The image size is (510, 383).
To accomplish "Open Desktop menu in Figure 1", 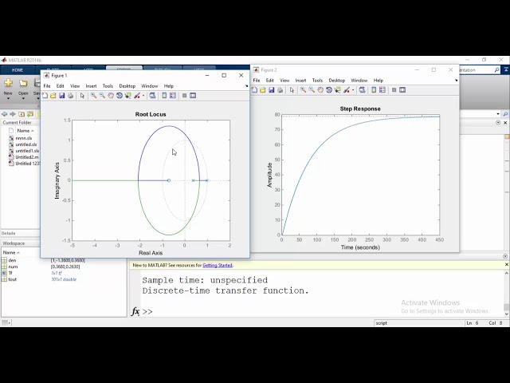I will point(127,86).
